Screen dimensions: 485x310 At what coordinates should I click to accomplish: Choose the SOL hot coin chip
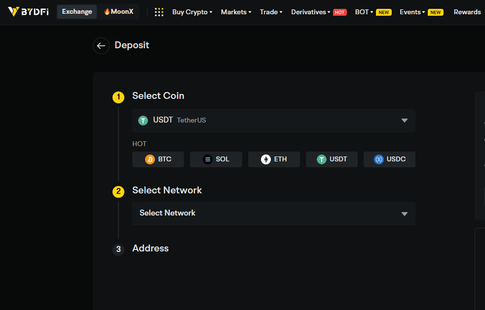216,159
